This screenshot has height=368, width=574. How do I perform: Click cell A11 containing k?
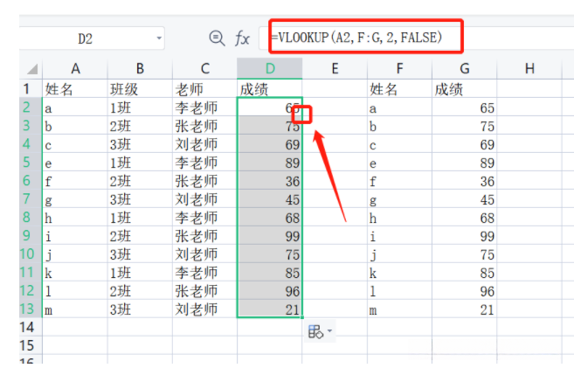point(75,272)
